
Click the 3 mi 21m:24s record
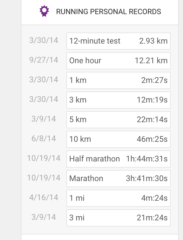119,218
